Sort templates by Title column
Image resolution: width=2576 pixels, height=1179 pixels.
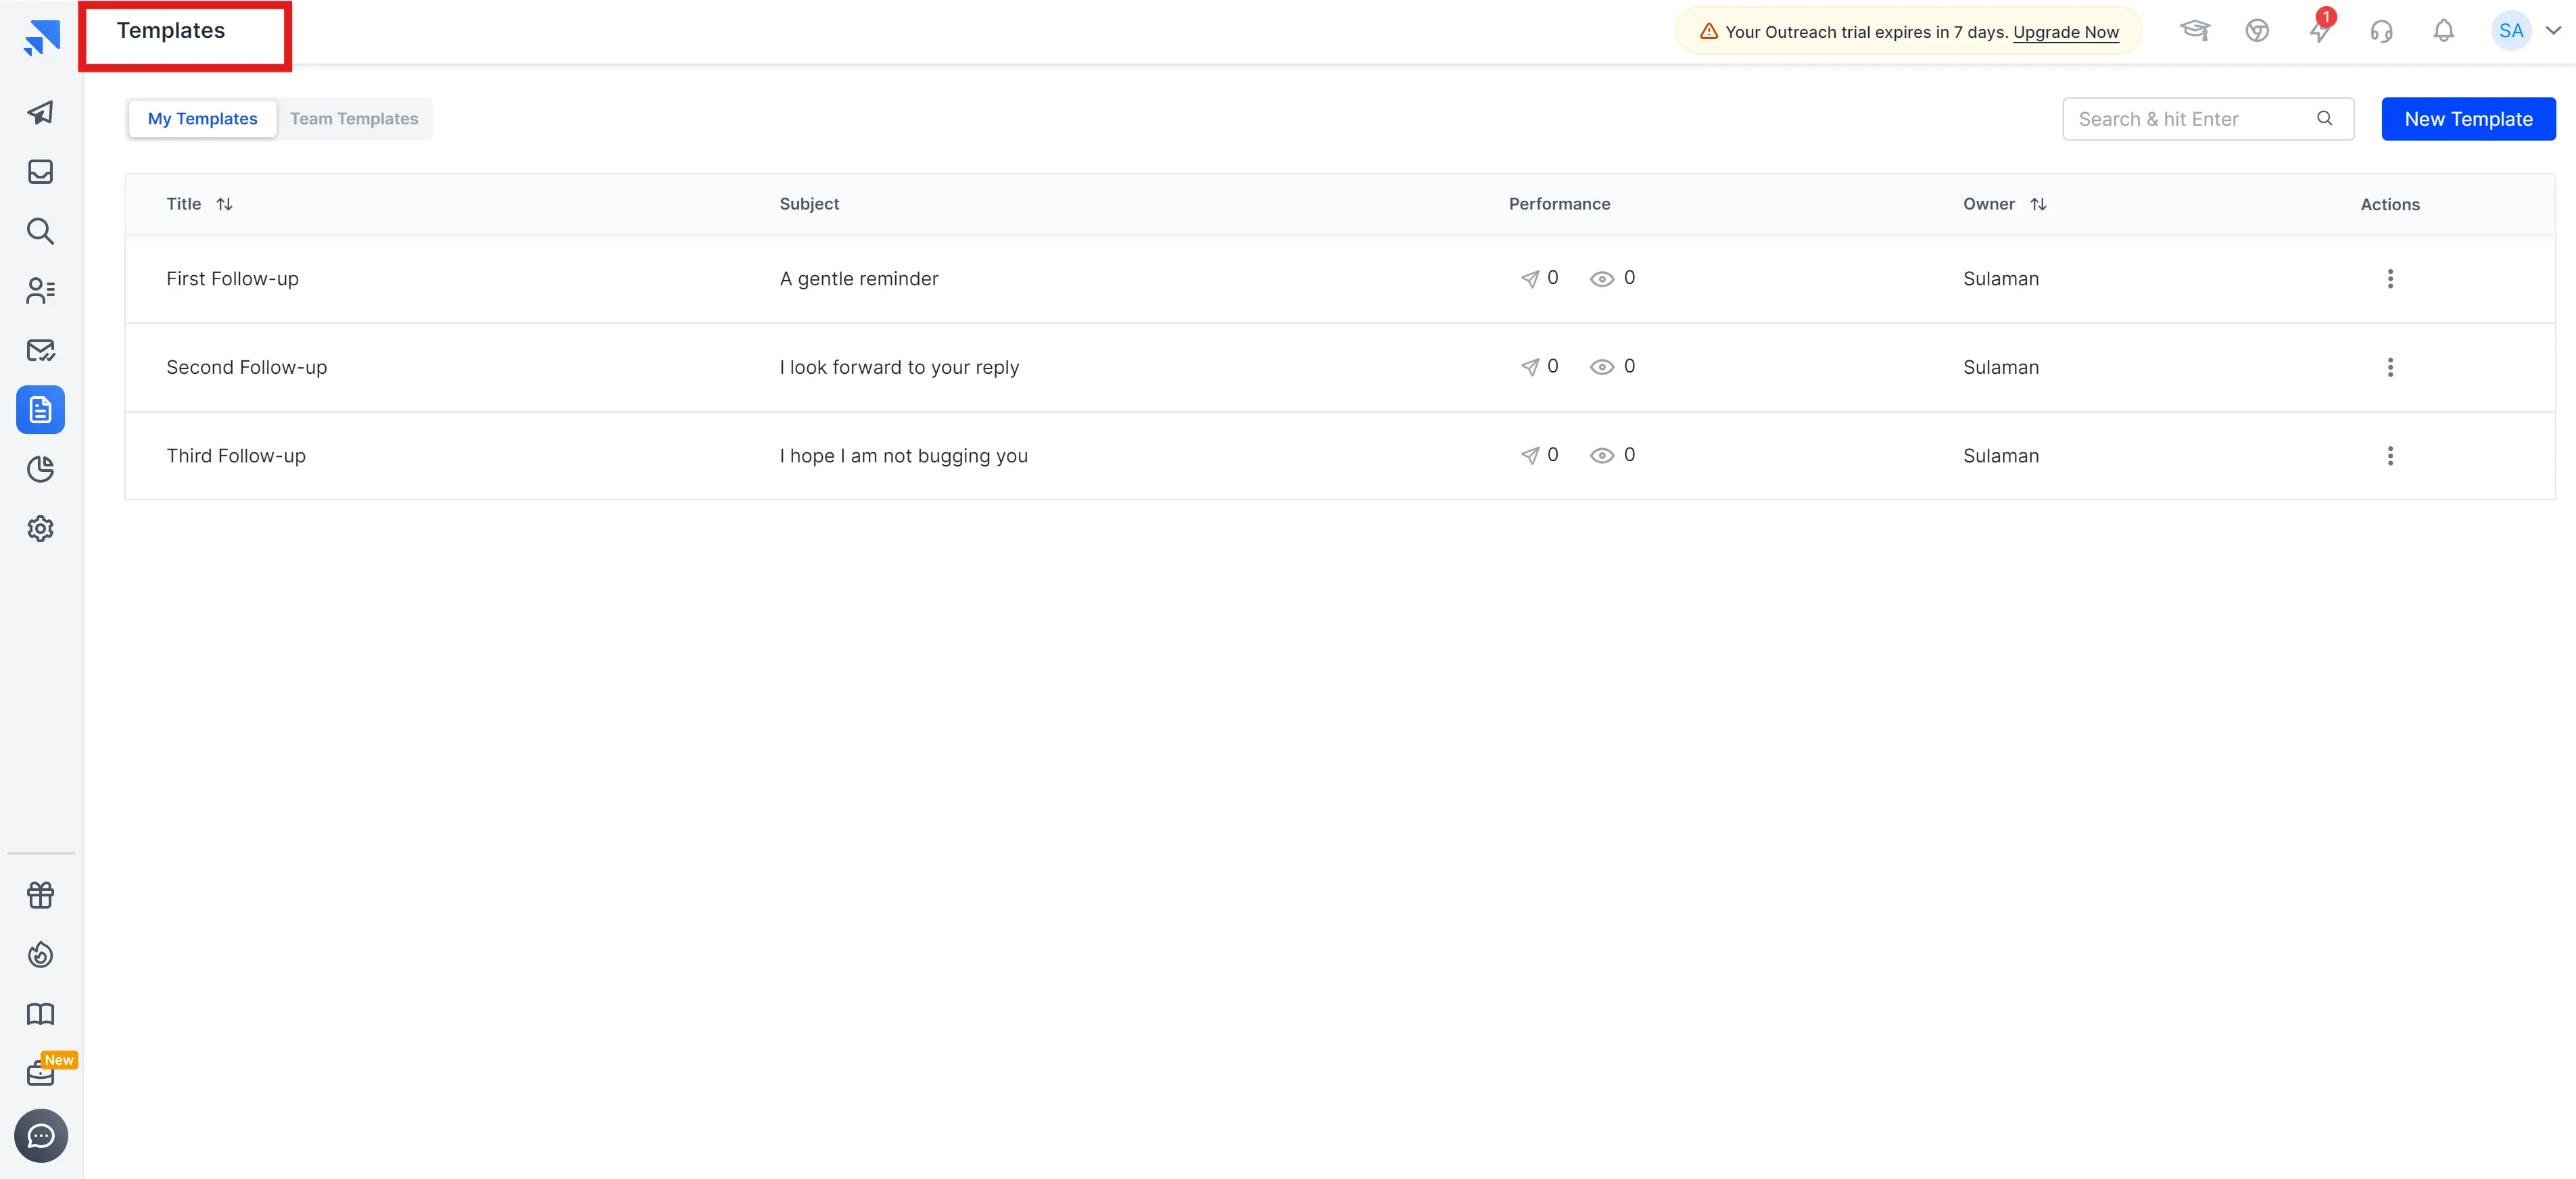click(x=224, y=204)
